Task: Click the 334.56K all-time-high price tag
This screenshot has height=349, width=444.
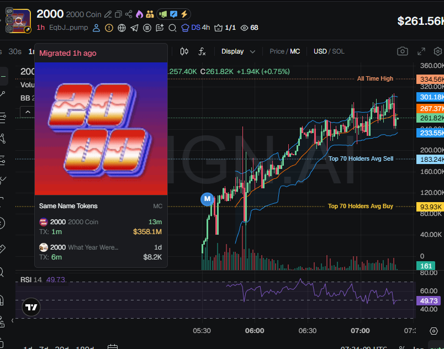Action: tap(431, 80)
